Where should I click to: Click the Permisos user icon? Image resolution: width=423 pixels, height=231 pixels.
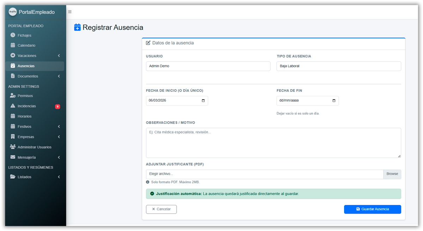pos(13,96)
